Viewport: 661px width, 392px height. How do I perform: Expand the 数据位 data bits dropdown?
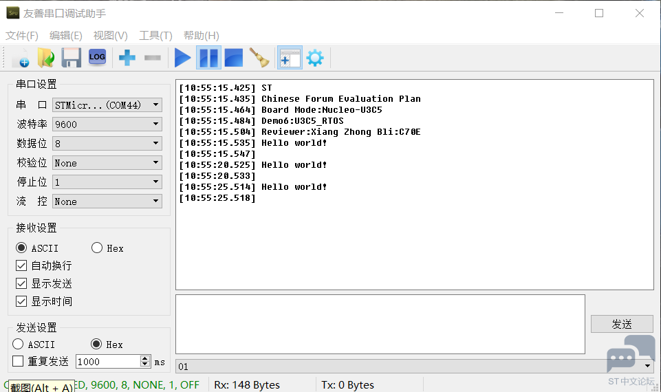tap(107, 144)
